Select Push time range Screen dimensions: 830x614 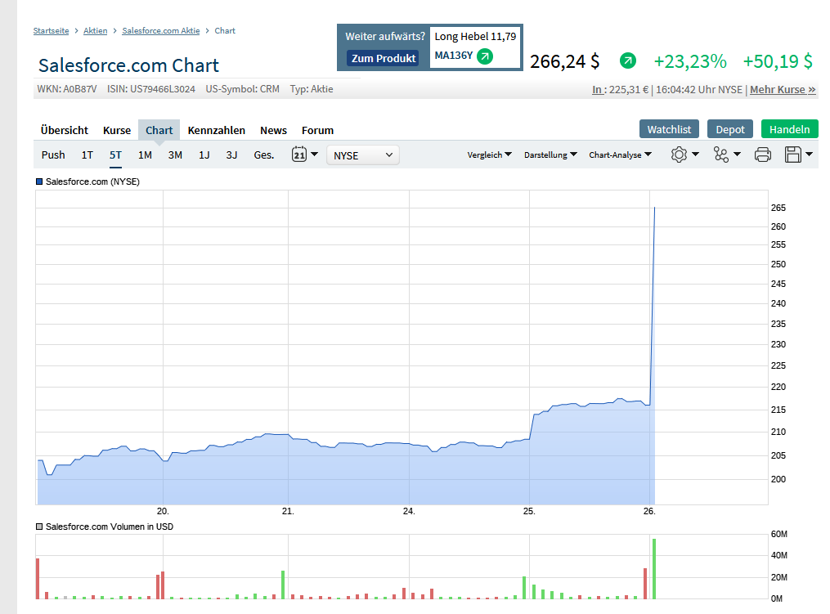(x=53, y=155)
